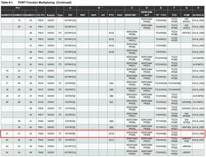Open footnote link beside column B header
The height and width of the screenshot is (157, 206).
[x=101, y=7]
